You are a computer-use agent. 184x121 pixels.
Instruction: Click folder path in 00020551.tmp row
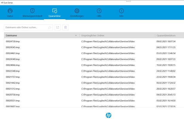(x=108, y=101)
